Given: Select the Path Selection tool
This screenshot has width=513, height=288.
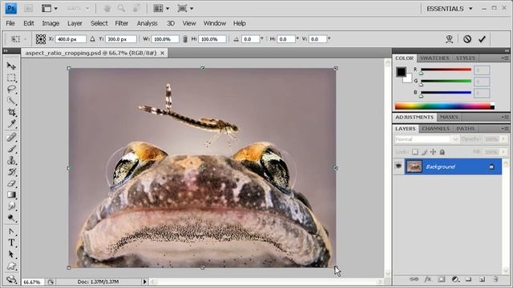Looking at the screenshot, I should 11,254.
